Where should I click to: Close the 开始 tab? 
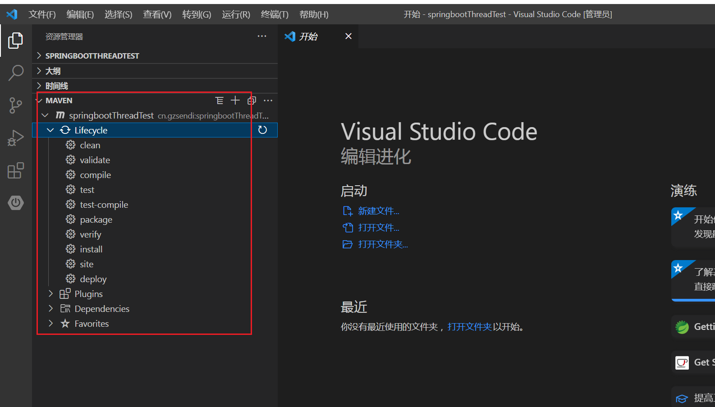[x=348, y=36]
